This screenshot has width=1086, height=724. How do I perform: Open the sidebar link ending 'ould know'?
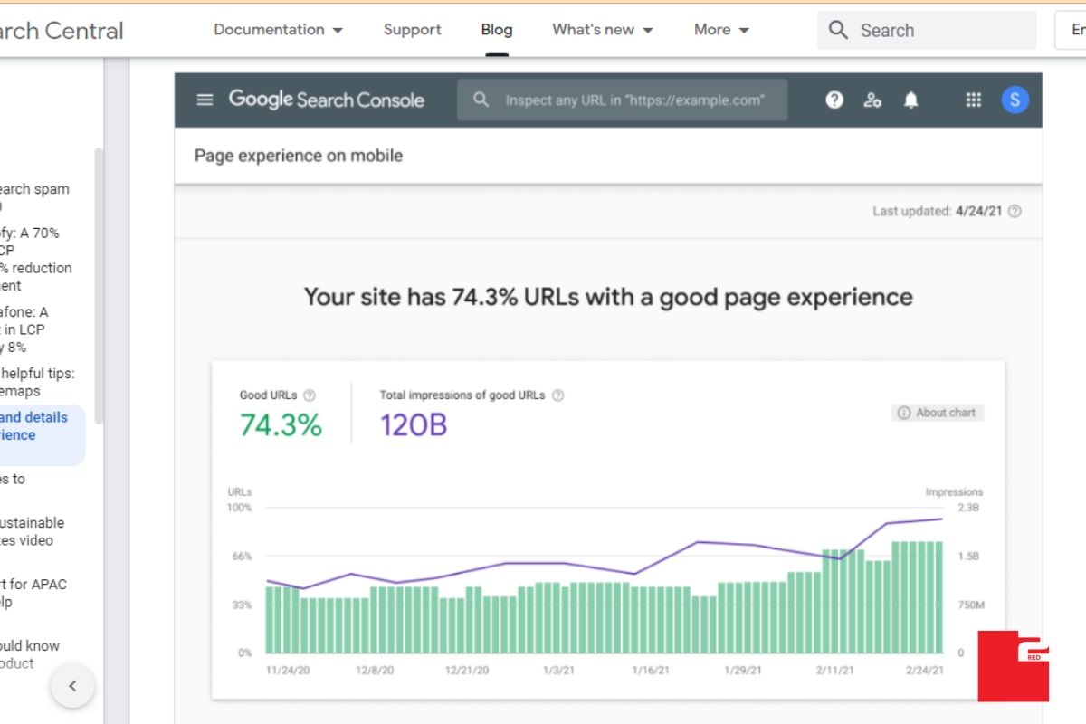[30, 654]
